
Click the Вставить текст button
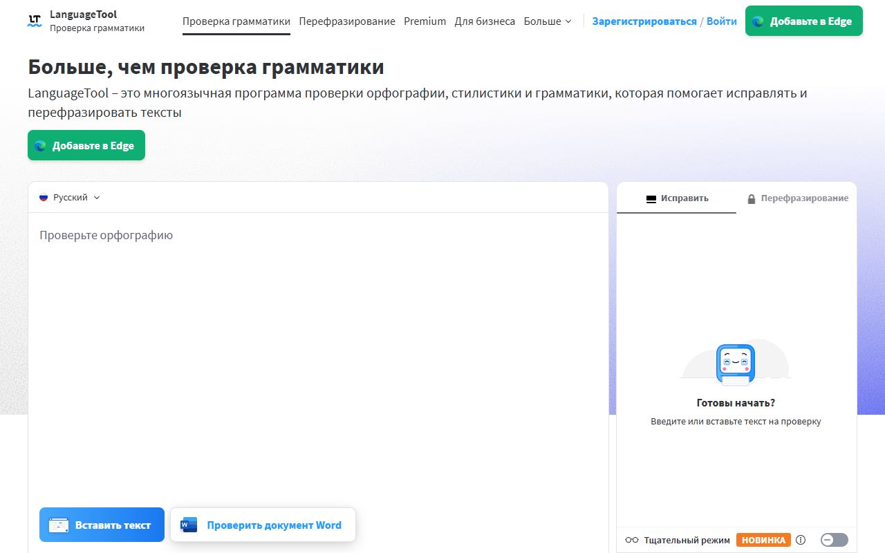click(x=102, y=525)
